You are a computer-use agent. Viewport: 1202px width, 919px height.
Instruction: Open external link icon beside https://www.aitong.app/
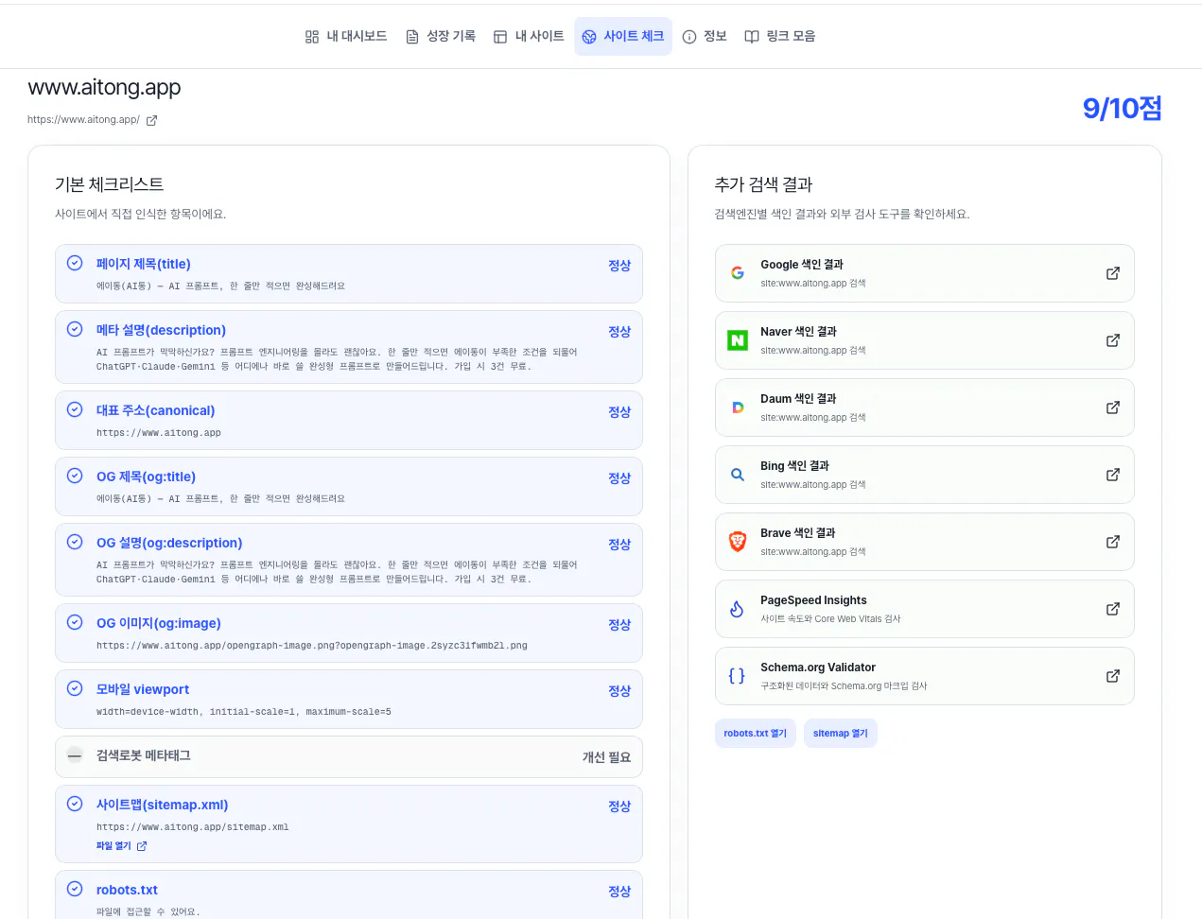click(x=151, y=120)
